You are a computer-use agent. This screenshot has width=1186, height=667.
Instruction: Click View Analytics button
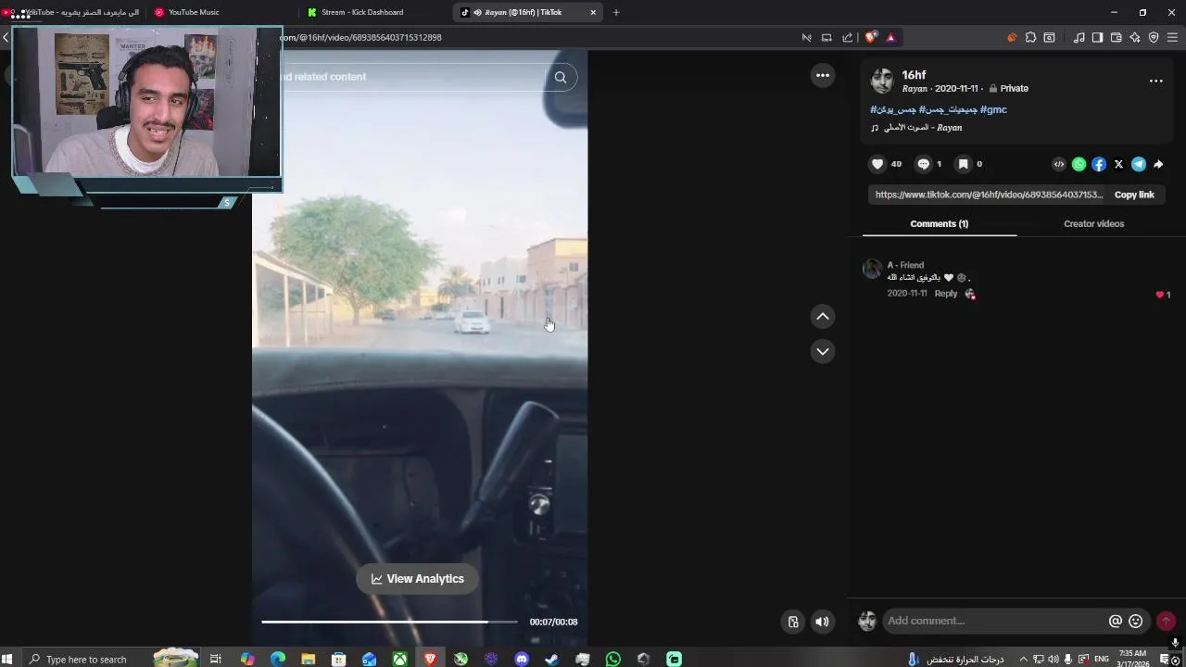[417, 579]
